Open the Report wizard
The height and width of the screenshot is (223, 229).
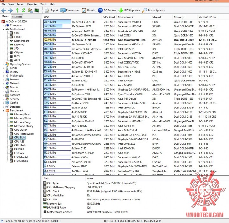(x=51, y=10)
